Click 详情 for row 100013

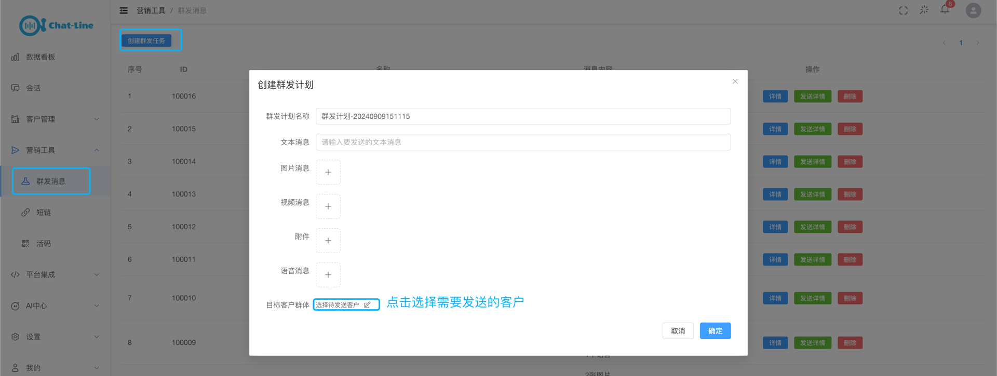click(x=775, y=194)
